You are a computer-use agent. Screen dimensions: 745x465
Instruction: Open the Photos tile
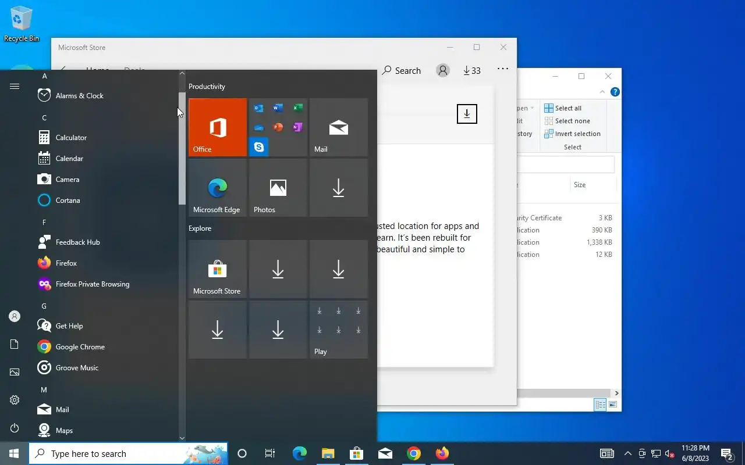[x=278, y=188]
